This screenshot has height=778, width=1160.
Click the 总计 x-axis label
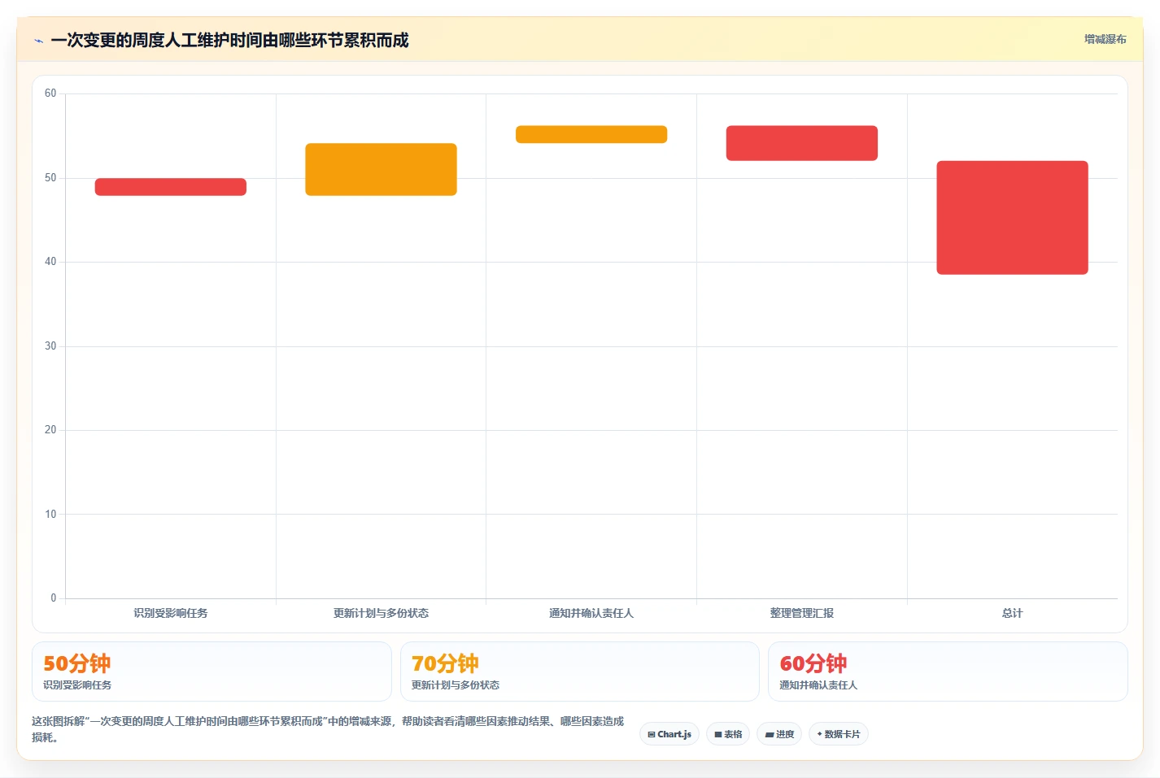[1012, 613]
